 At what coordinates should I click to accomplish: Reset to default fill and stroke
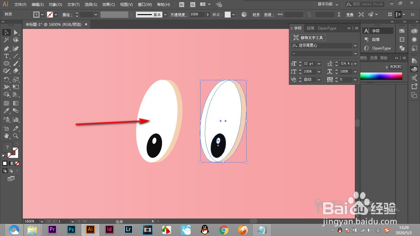(x=4, y=156)
